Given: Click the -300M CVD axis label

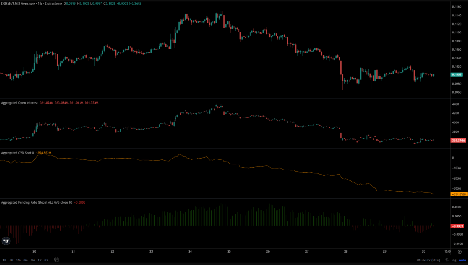Looking at the screenshot, I should point(457,188).
